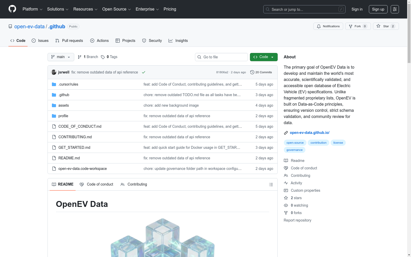Expand the Enterprise menu
Image resolution: width=411 pixels, height=257 pixels.
[147, 9]
